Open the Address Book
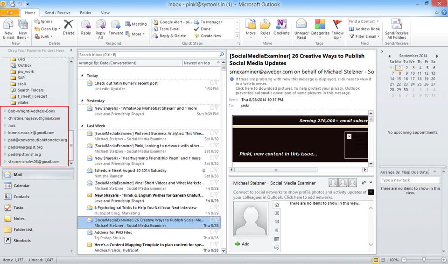448x264 pixels. tap(364, 29)
